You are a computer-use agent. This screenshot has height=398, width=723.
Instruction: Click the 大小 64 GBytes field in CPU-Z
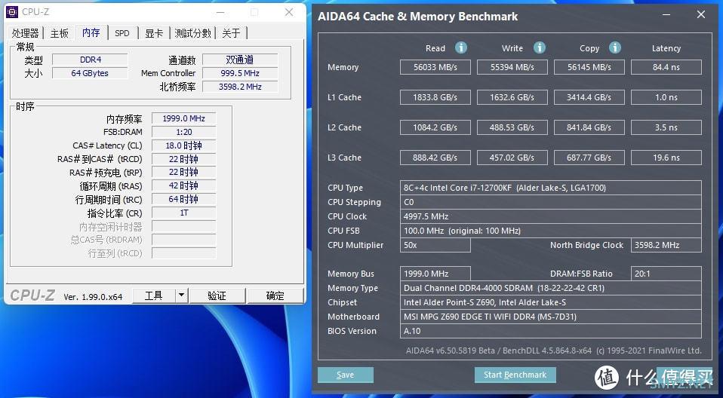pos(90,73)
